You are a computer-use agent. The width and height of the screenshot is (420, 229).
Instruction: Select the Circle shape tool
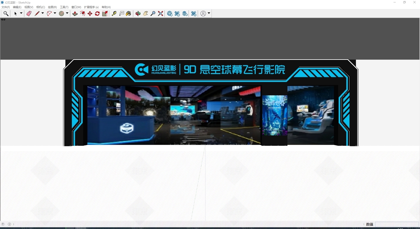[x=61, y=14]
